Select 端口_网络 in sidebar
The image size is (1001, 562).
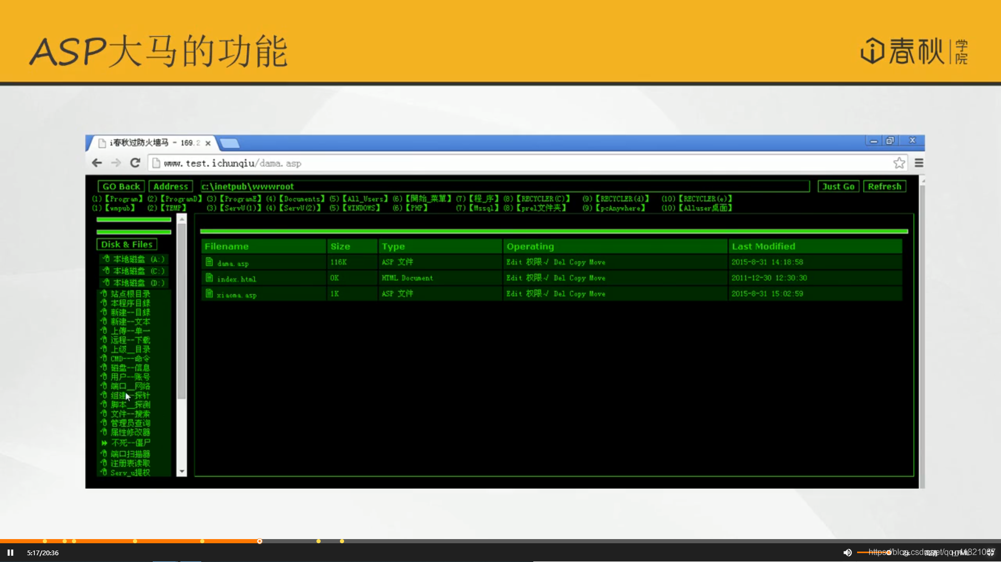pos(130,386)
